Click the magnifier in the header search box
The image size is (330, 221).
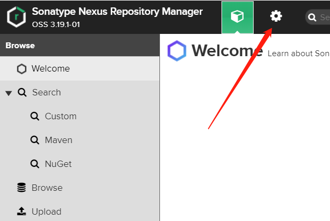coord(312,17)
